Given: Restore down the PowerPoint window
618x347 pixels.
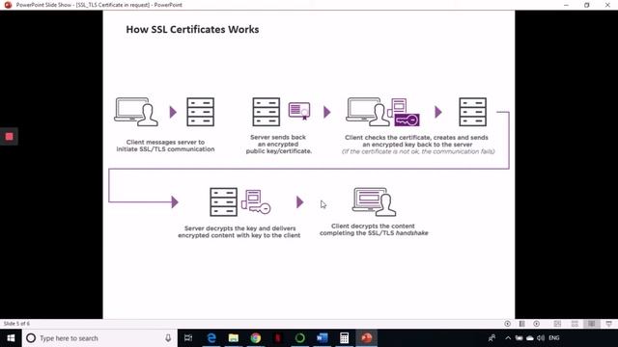Looking at the screenshot, I should [587, 5].
